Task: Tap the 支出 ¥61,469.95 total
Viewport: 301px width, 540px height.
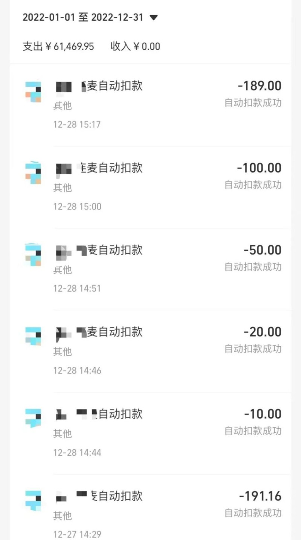Action: (58, 46)
